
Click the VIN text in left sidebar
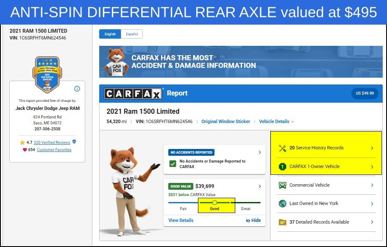[x=38, y=38]
